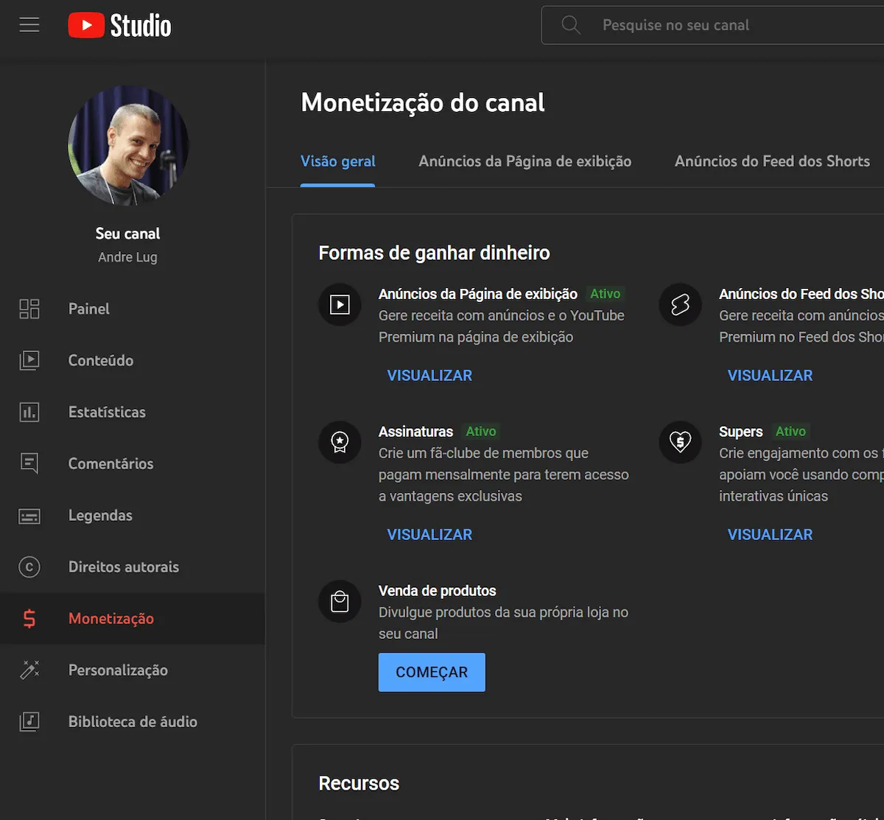Click the Ativo badge beside Supers
884x820 pixels.
click(790, 432)
